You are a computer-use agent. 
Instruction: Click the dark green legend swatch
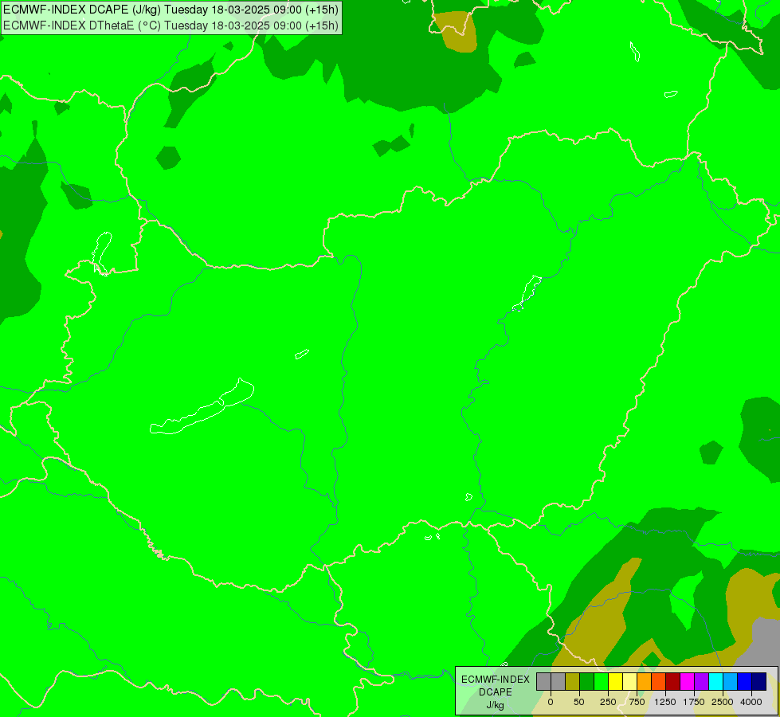coord(587,682)
